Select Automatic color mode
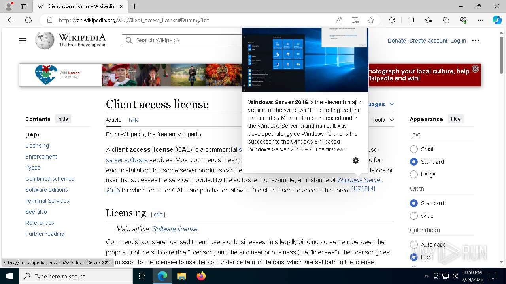Screen dimensions: 506x284 click(414, 245)
